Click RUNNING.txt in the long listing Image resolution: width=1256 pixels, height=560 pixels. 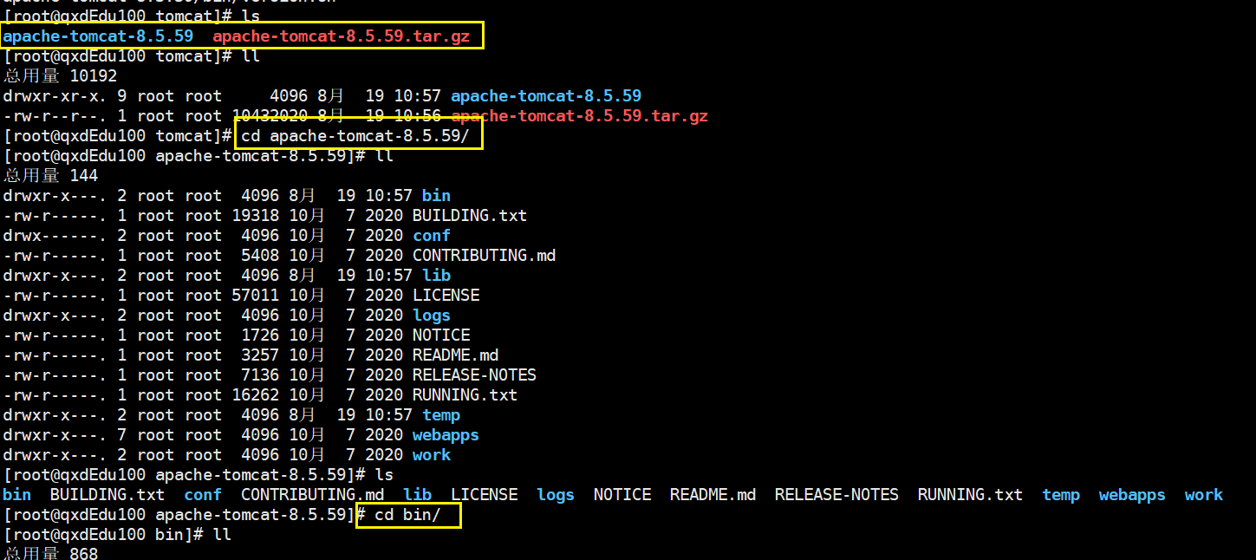pos(465,395)
